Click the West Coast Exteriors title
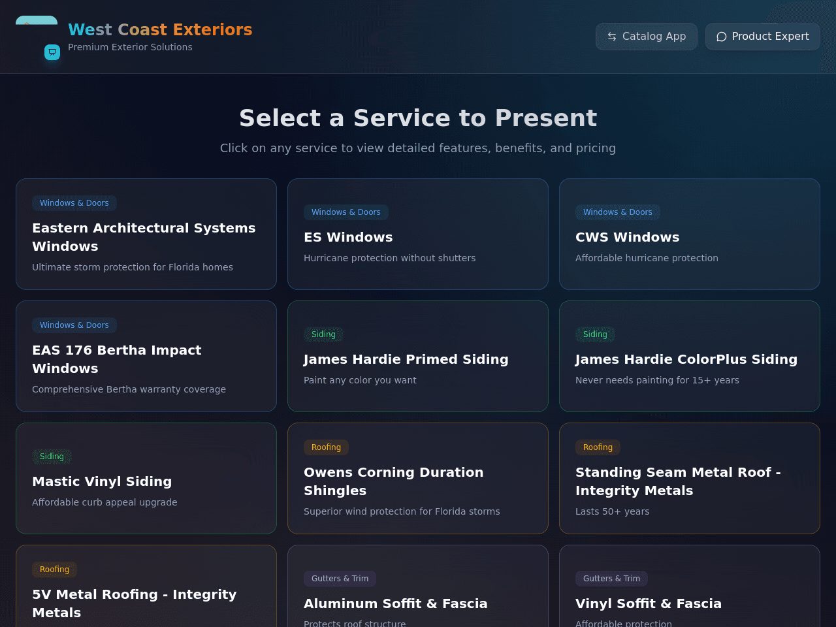Screen dimensions: 836x627 (x=160, y=29)
